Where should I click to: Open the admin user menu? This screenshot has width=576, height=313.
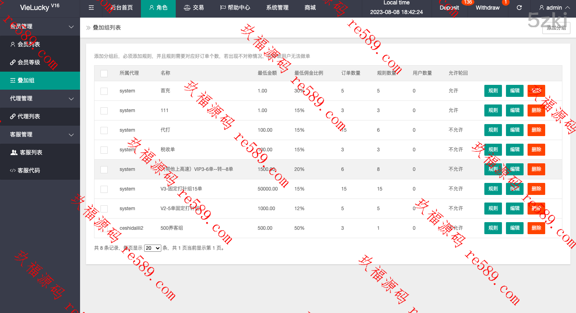coord(554,8)
